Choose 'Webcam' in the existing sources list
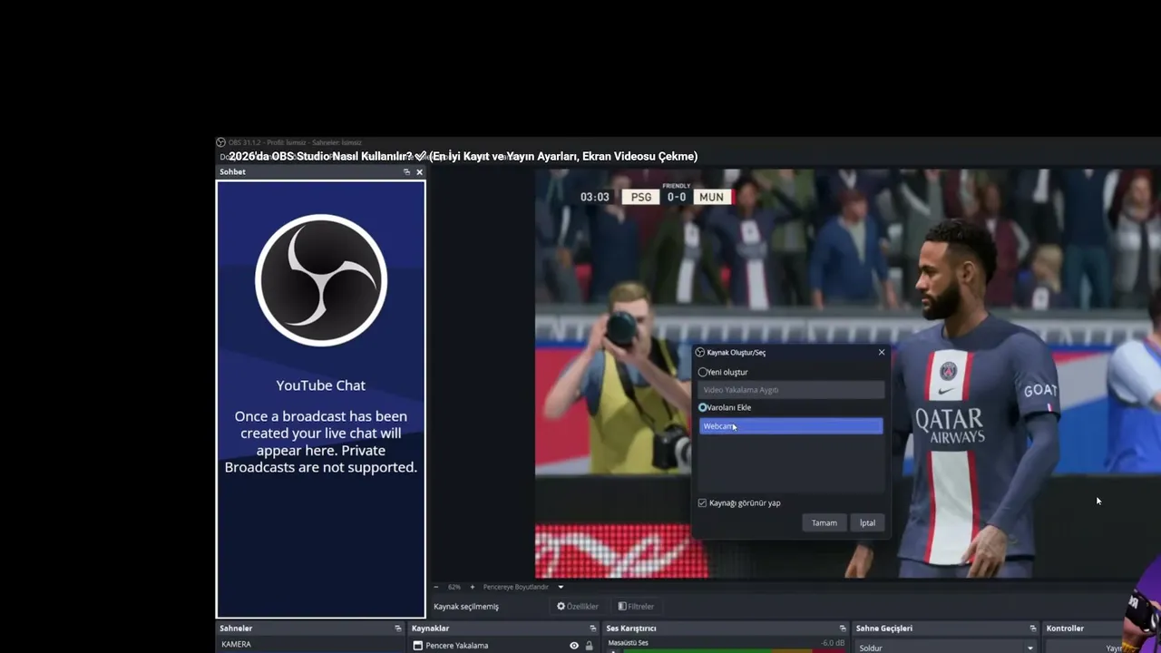This screenshot has width=1161, height=653. [x=790, y=426]
